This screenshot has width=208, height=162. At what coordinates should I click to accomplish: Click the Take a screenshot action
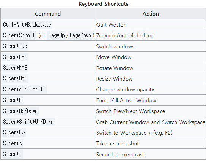(118, 143)
